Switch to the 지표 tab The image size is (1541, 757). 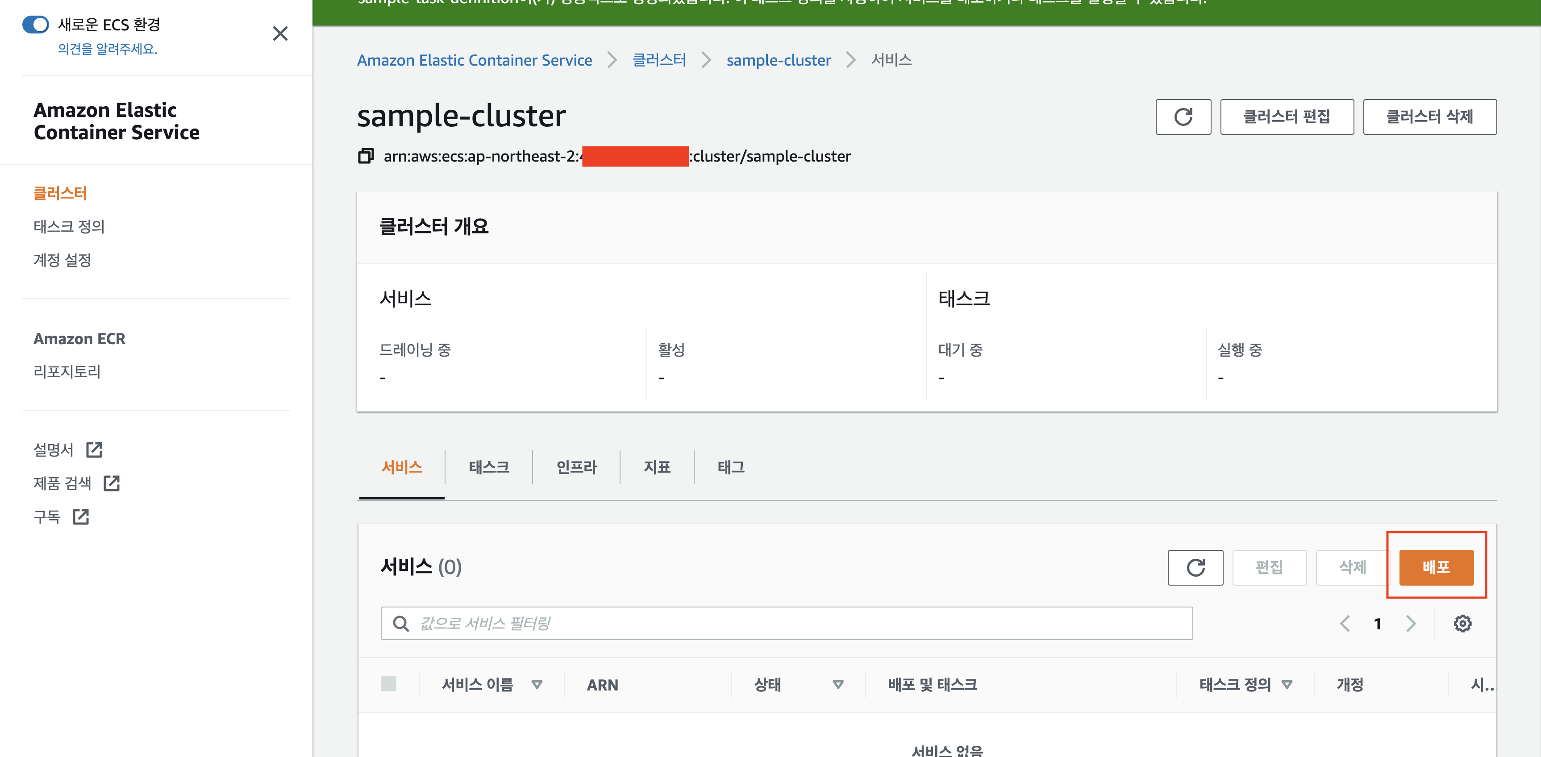click(657, 467)
